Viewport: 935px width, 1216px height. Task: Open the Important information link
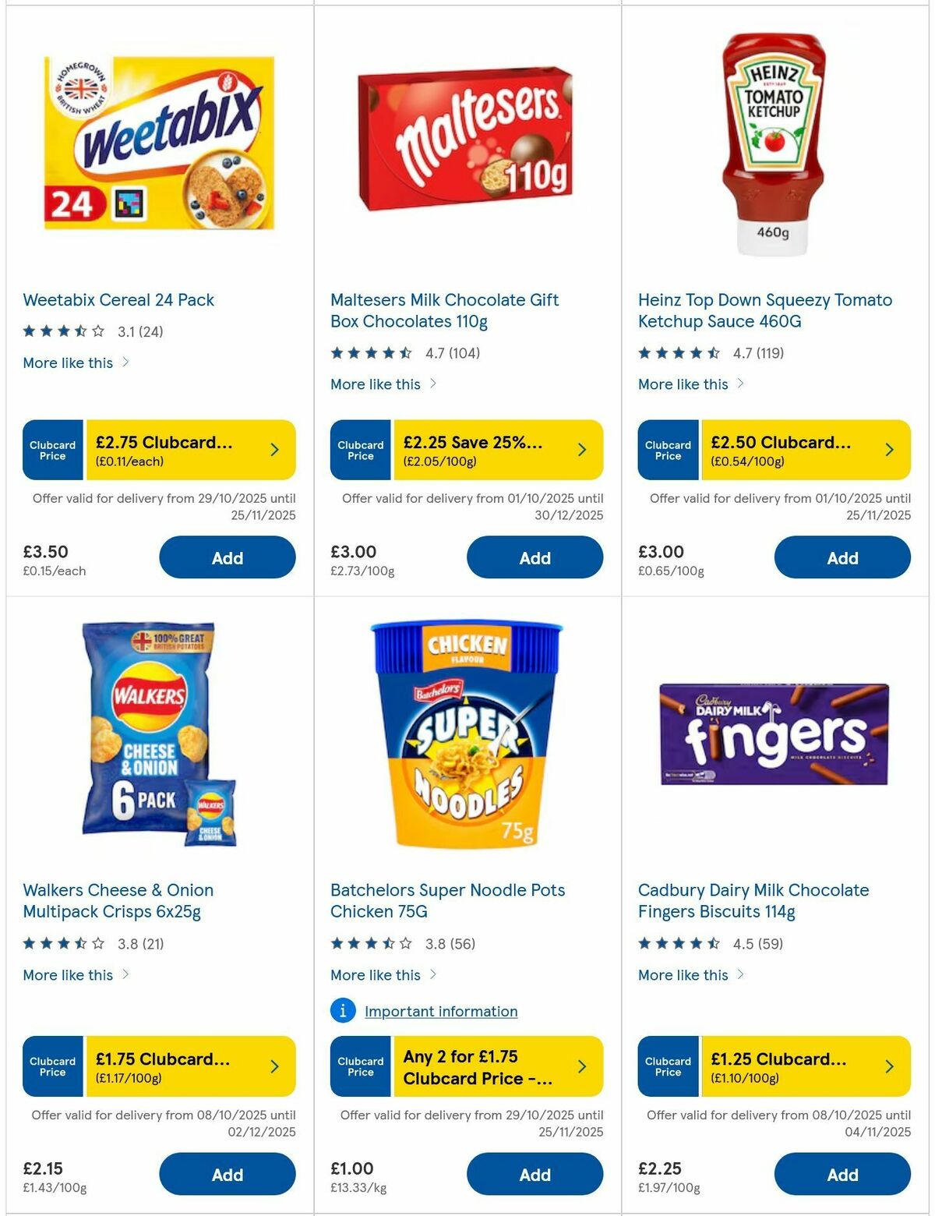tap(440, 1011)
